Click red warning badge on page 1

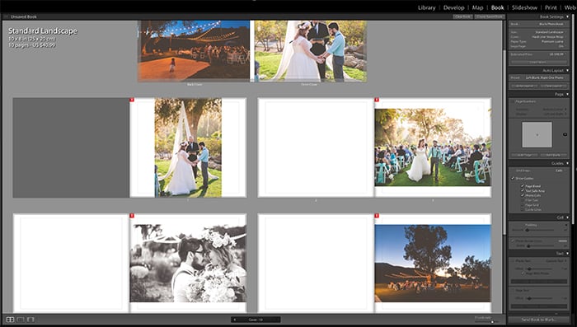click(x=132, y=100)
